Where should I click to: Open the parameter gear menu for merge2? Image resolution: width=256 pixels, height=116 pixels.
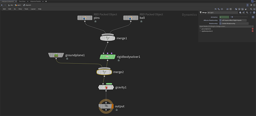pos(240,12)
